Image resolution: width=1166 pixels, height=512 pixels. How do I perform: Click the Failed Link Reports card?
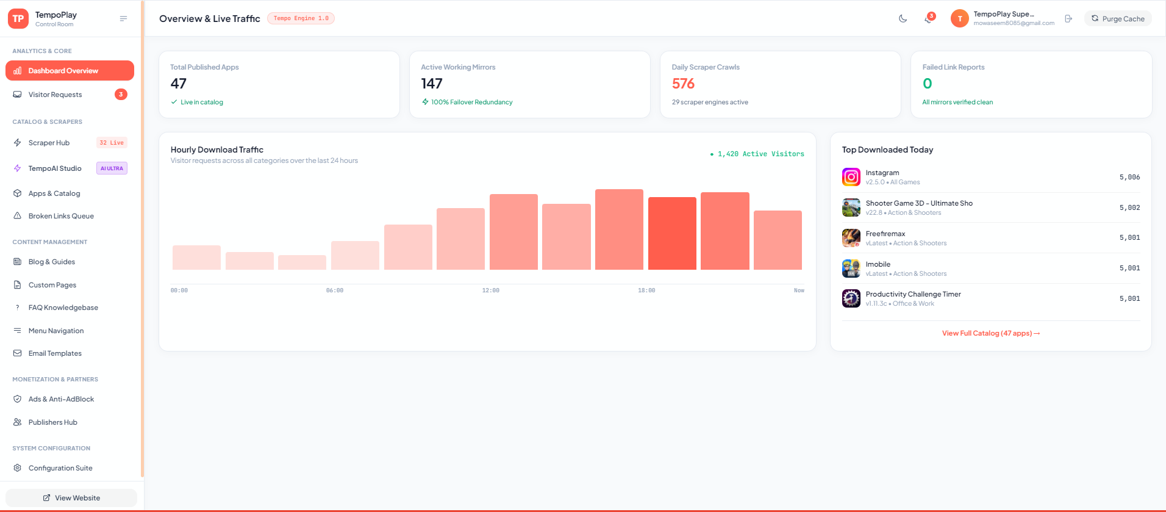click(1031, 84)
